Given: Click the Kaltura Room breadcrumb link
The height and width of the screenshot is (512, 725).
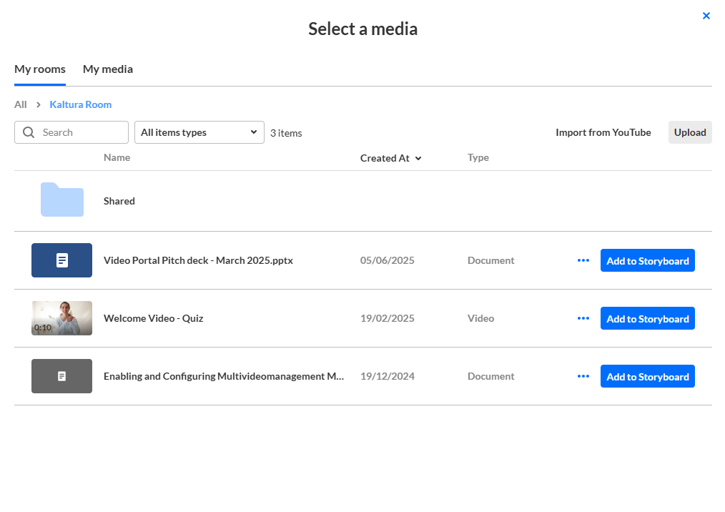Looking at the screenshot, I should 81,104.
